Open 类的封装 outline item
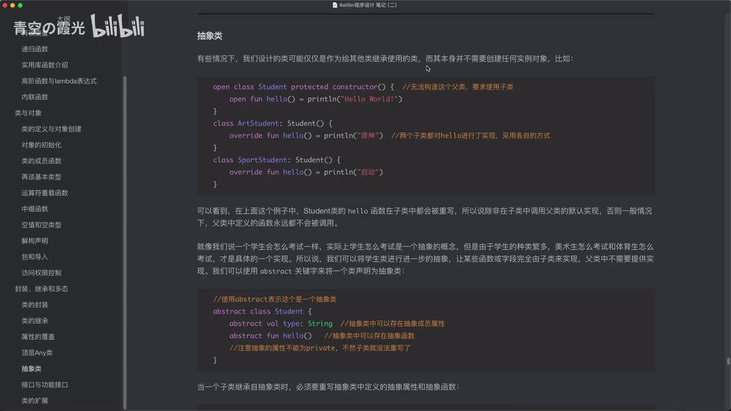 35,305
